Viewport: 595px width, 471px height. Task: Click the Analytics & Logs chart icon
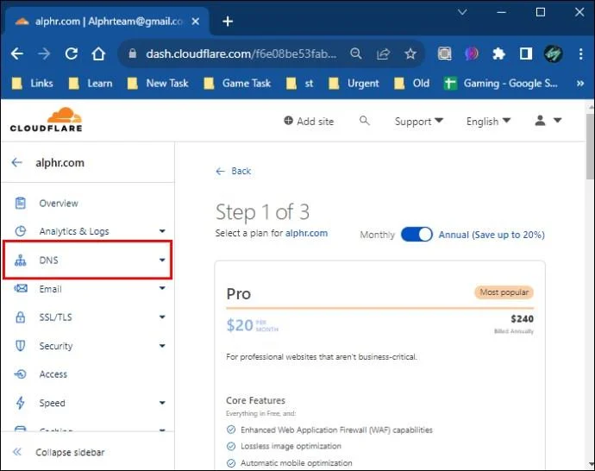tap(21, 231)
